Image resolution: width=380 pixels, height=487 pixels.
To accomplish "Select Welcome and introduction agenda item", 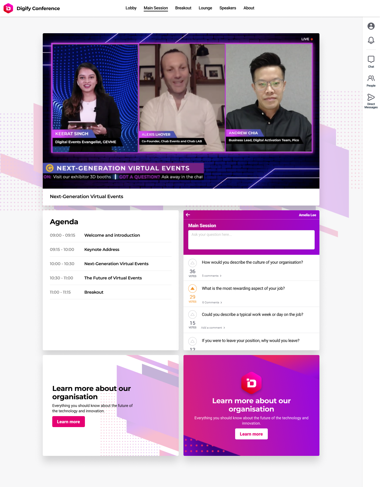I will (111, 235).
